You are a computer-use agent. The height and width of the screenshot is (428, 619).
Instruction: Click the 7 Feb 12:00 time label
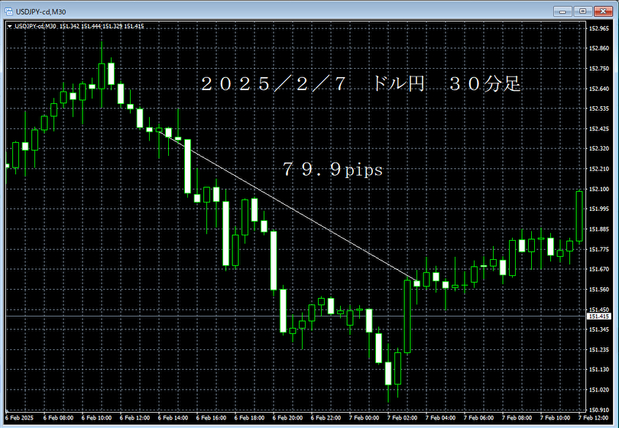click(x=593, y=418)
